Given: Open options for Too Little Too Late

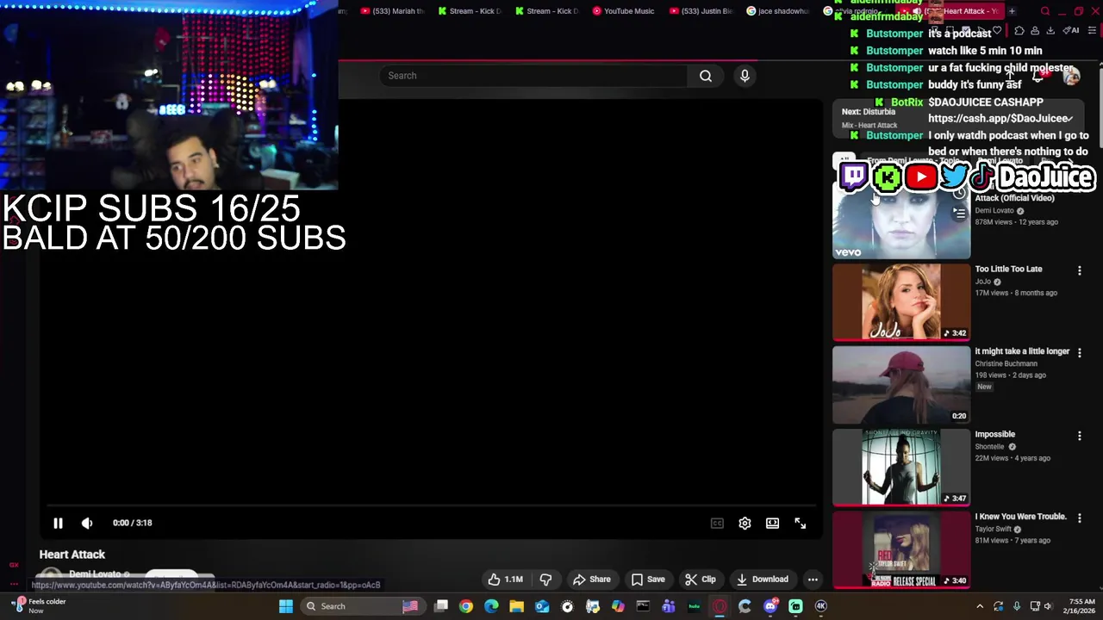Looking at the screenshot, I should [x=1079, y=270].
